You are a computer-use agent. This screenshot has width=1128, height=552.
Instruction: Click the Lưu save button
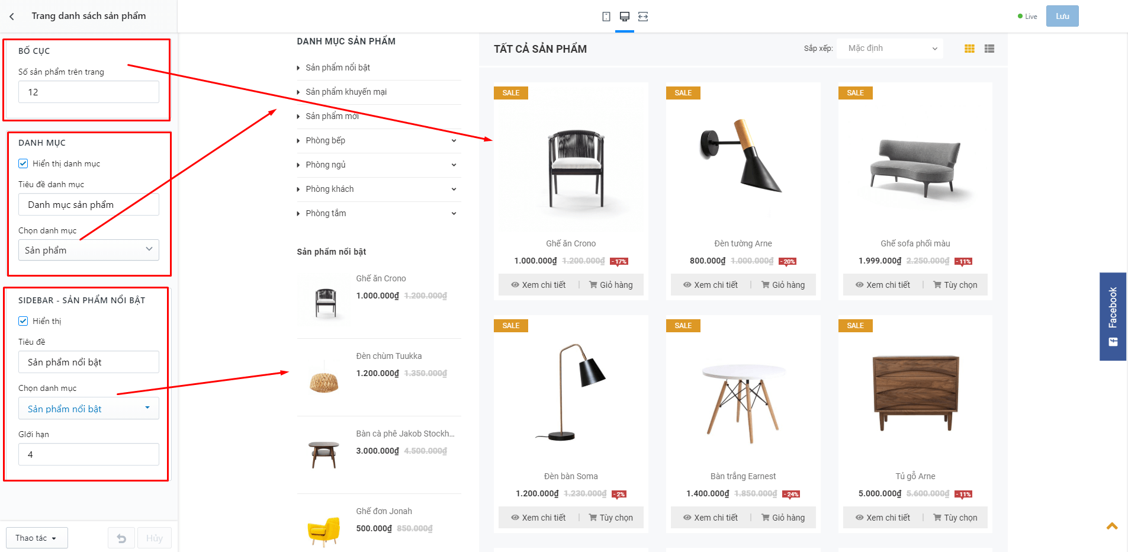click(x=1062, y=16)
